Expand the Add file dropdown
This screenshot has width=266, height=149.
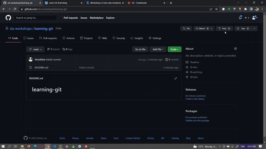click(158, 49)
